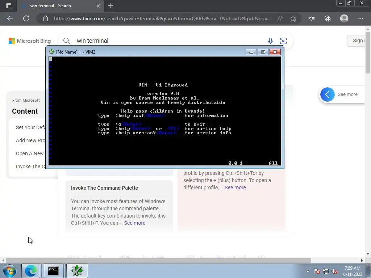
Task: Go back with the browser back arrow
Action: [x=10, y=18]
